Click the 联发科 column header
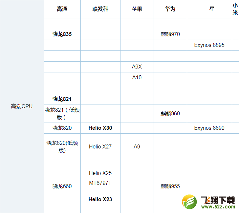Image resolution: width=239 pixels, height=213 pixels. click(x=100, y=9)
